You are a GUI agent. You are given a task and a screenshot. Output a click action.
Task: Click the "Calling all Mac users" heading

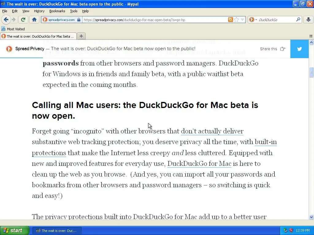[145, 110]
